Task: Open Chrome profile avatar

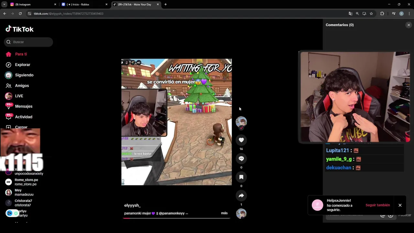Action: pyautogui.click(x=401, y=14)
